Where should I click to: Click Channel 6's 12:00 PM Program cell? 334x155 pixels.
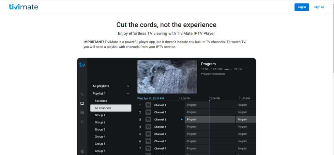click(x=210, y=141)
